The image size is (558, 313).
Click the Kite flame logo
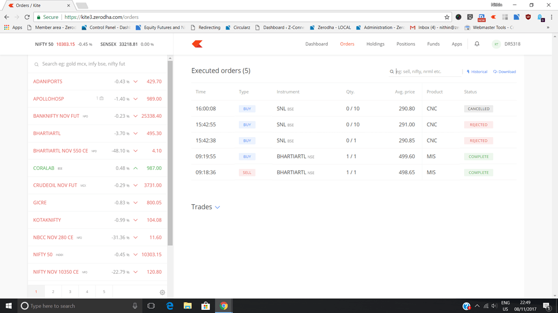[x=196, y=44]
